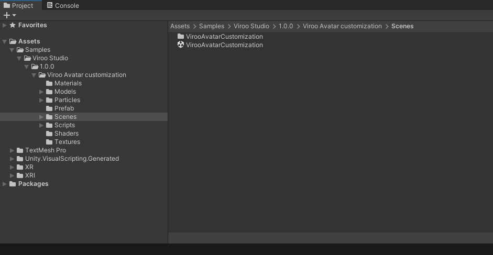
Task: Collapse the Assets root folder arrow
Action: pyautogui.click(x=5, y=41)
